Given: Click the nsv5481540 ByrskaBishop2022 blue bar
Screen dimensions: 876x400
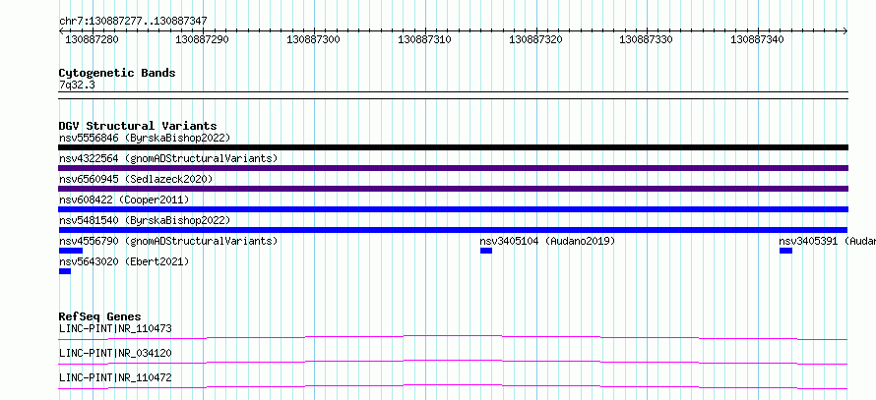Looking at the screenshot, I should (453, 230).
